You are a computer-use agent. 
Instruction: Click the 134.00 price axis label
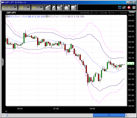pyautogui.click(x=131, y=31)
